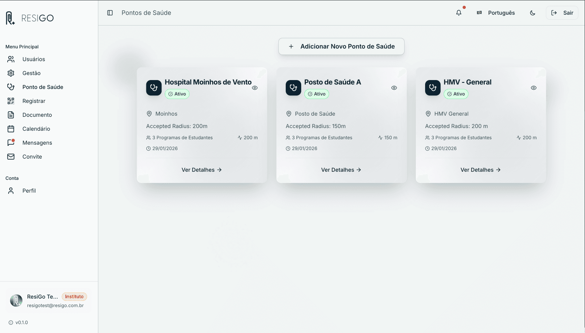
Task: Open the Português language selector
Action: [496, 13]
